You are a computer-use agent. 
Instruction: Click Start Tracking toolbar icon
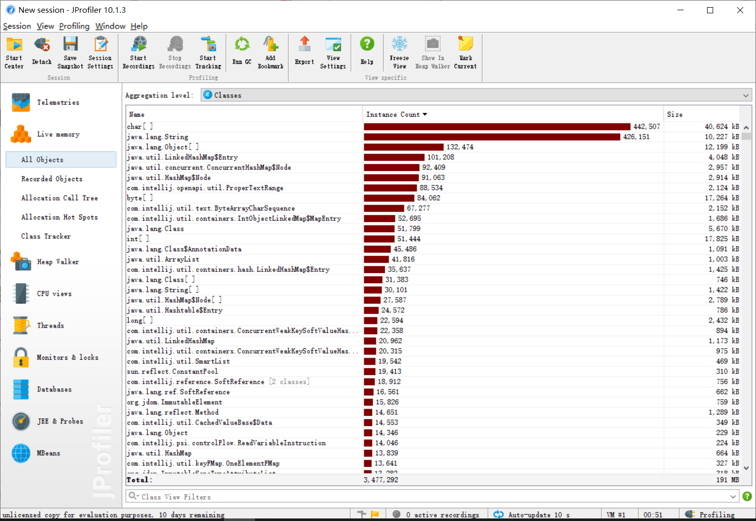tap(208, 53)
